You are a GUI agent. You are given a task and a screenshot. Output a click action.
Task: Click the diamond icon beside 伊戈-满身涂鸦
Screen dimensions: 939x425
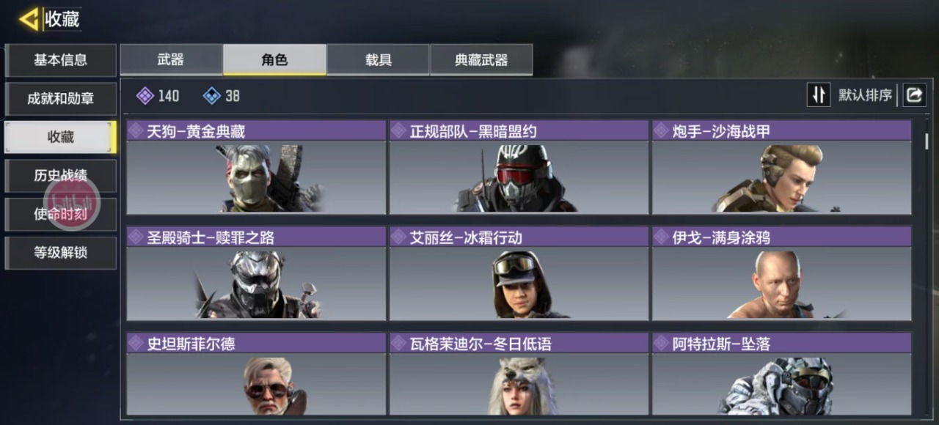[x=661, y=237]
